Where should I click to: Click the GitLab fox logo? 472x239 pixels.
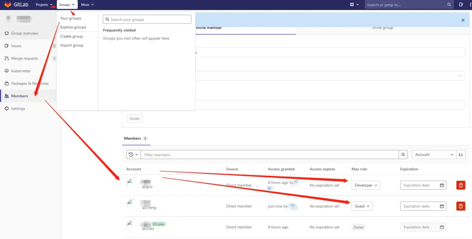tap(8, 5)
